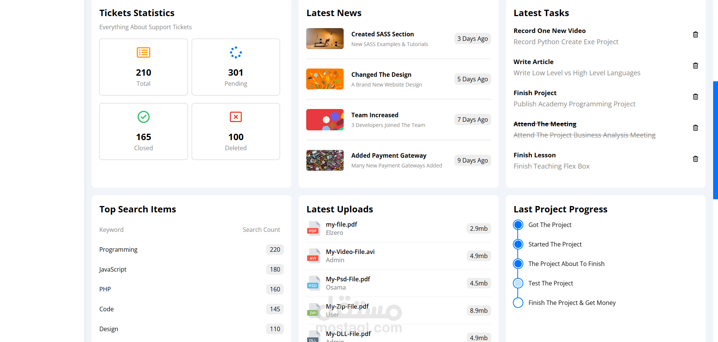This screenshot has width=718, height=342.
Task: Select the Started The Project progress marker
Action: click(518, 244)
